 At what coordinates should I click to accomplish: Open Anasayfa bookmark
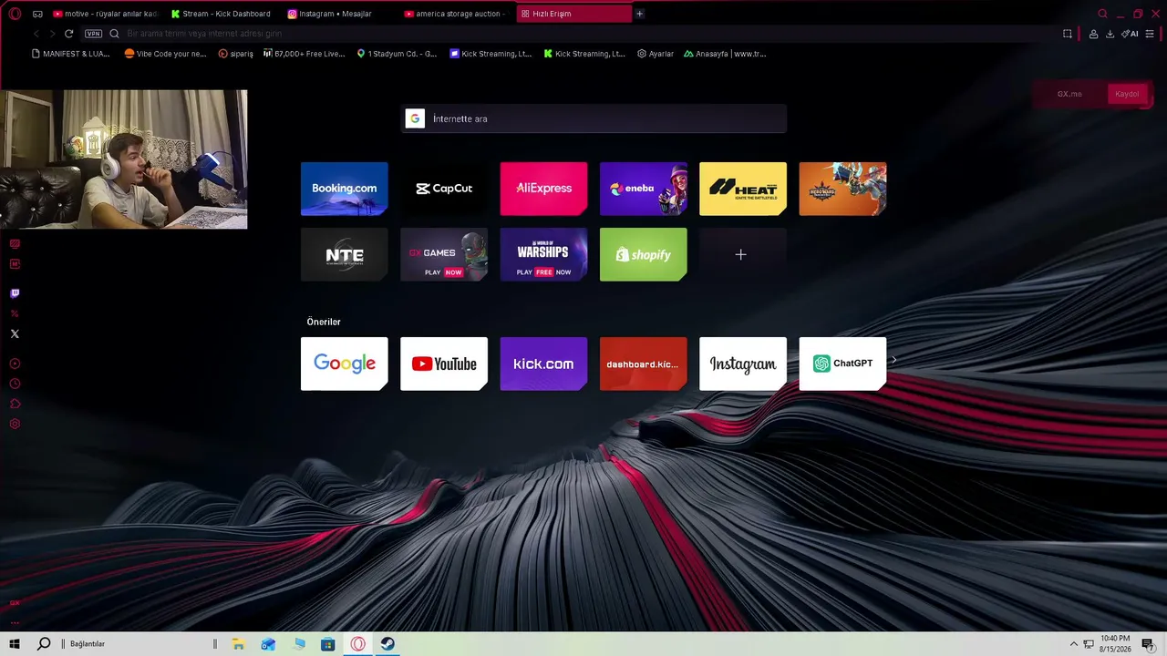(725, 54)
